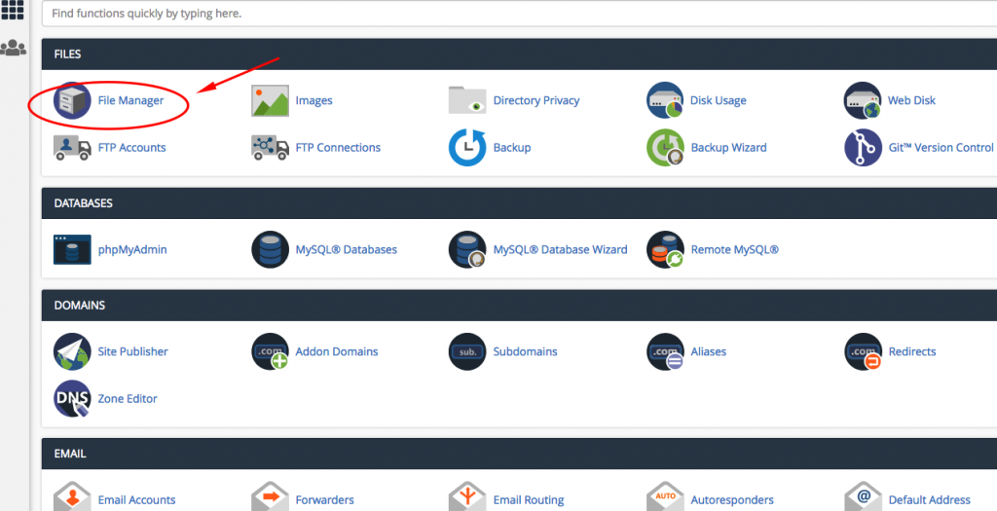Image resolution: width=997 pixels, height=511 pixels.
Task: Click the Autoresponders envelope icon
Action: (x=665, y=496)
